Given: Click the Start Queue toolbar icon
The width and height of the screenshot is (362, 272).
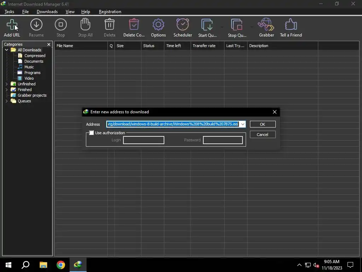Looking at the screenshot, I should pyautogui.click(x=207, y=24).
